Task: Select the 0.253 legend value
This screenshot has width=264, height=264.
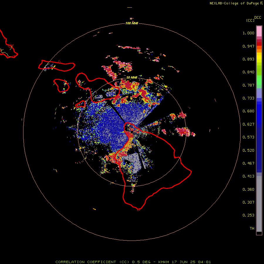Action: 248,215
